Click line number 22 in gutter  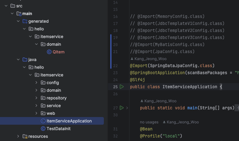[115, 66]
